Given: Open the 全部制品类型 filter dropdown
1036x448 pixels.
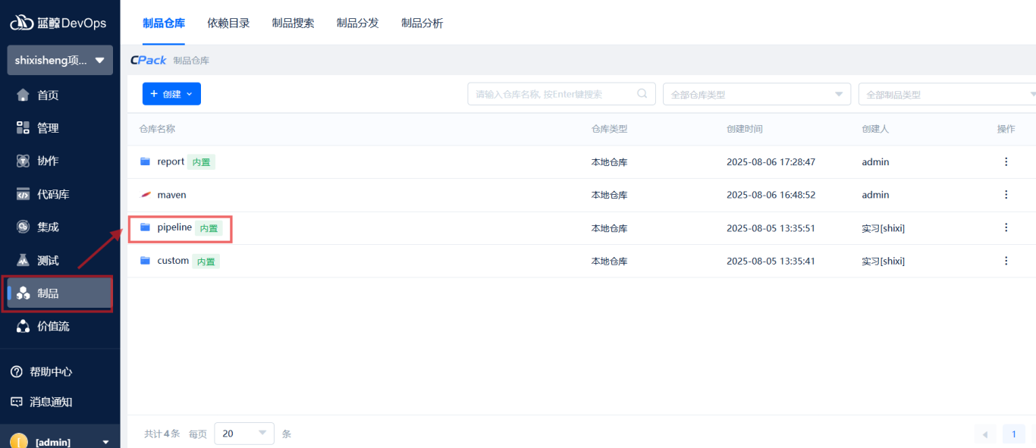Looking at the screenshot, I should (947, 94).
